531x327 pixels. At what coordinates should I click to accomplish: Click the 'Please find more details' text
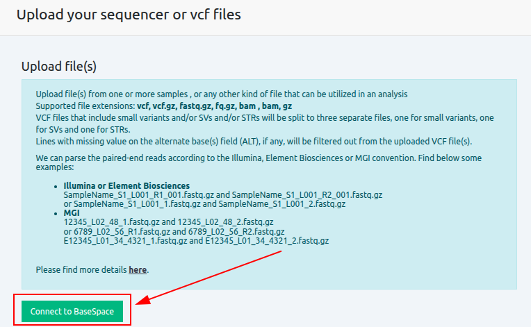(81, 269)
